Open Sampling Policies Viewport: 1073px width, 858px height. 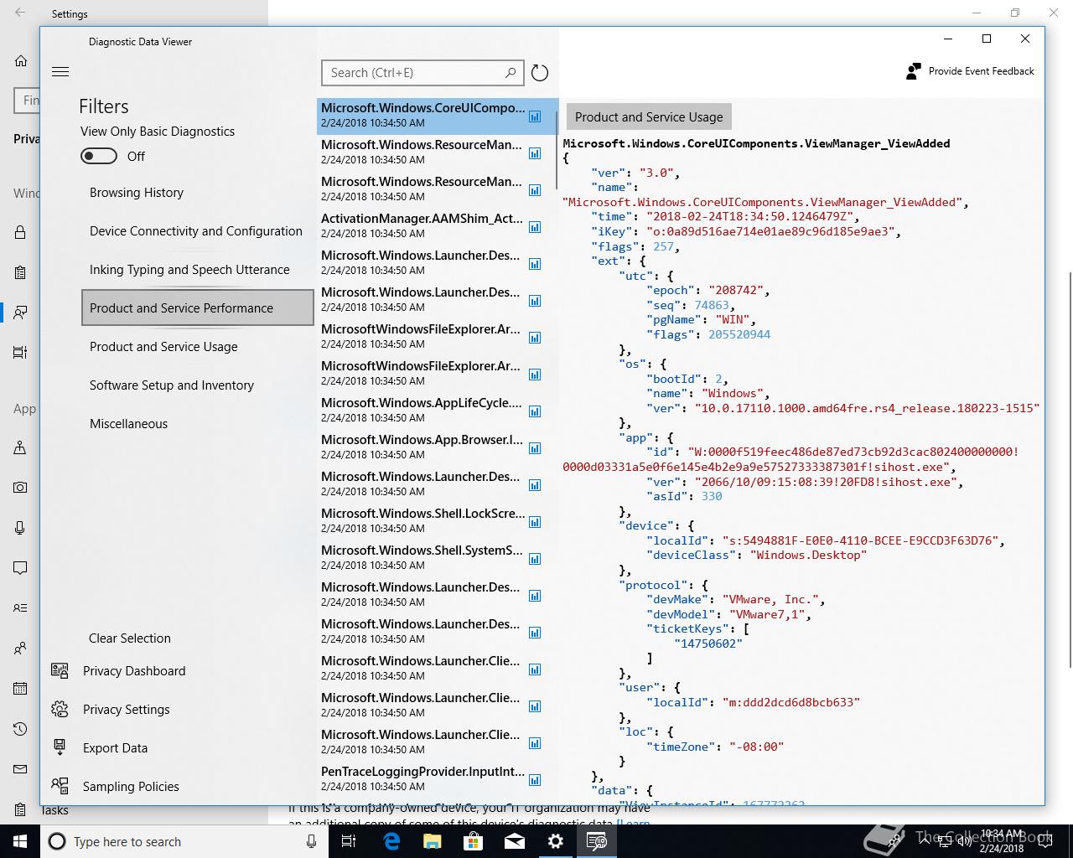[x=131, y=787]
